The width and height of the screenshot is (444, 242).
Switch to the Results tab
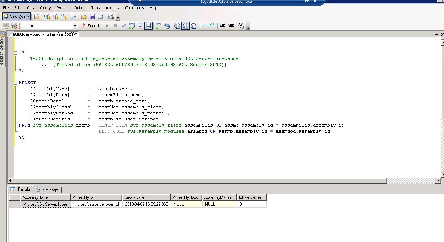coord(21,189)
